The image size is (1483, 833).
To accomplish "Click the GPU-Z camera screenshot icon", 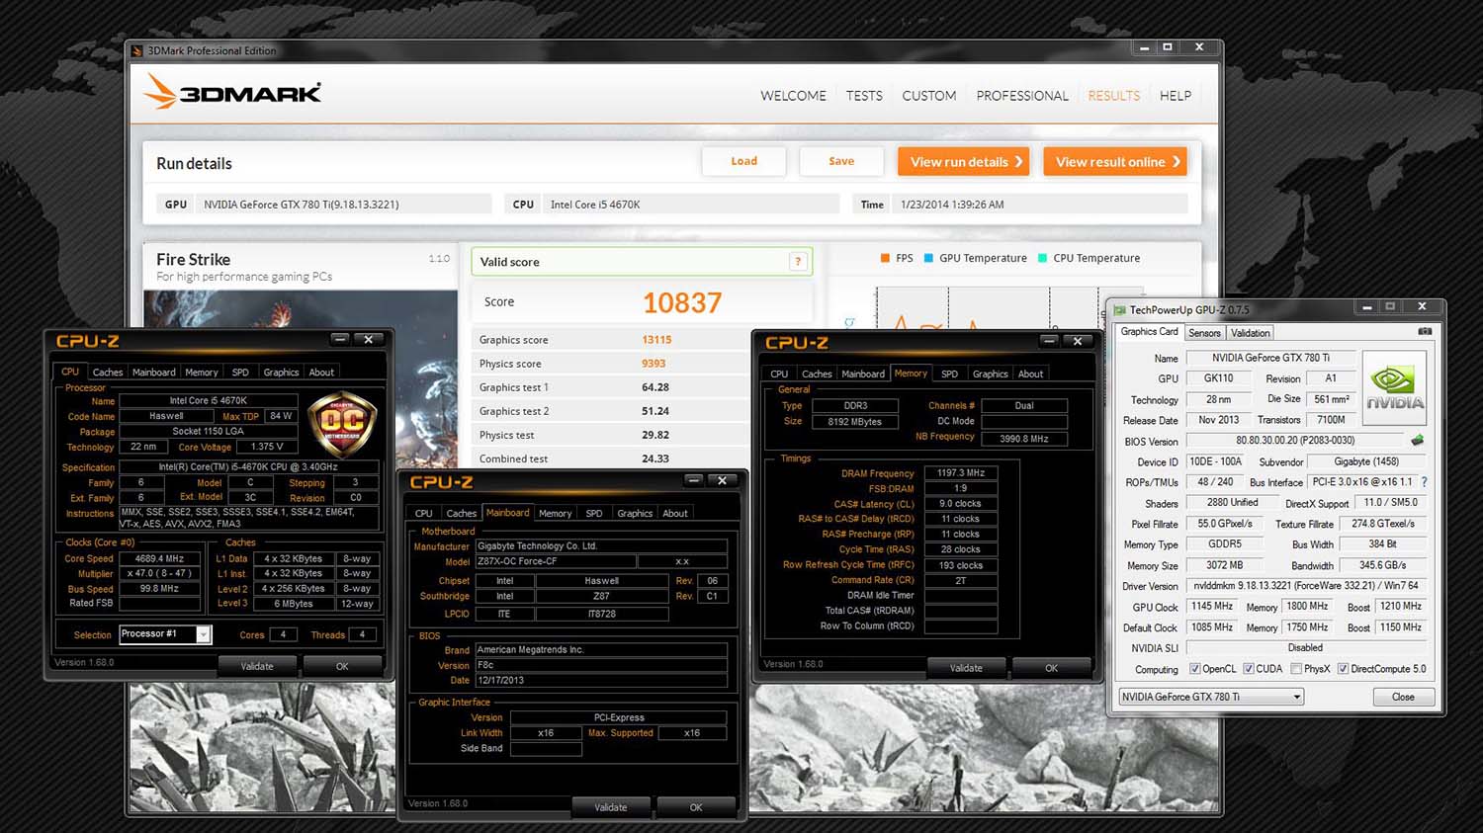I will pyautogui.click(x=1424, y=332).
